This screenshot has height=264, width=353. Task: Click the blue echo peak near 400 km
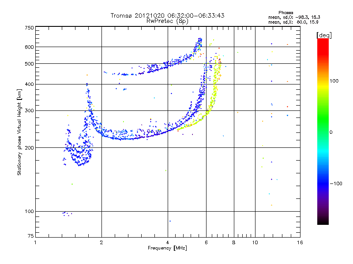point(87,84)
